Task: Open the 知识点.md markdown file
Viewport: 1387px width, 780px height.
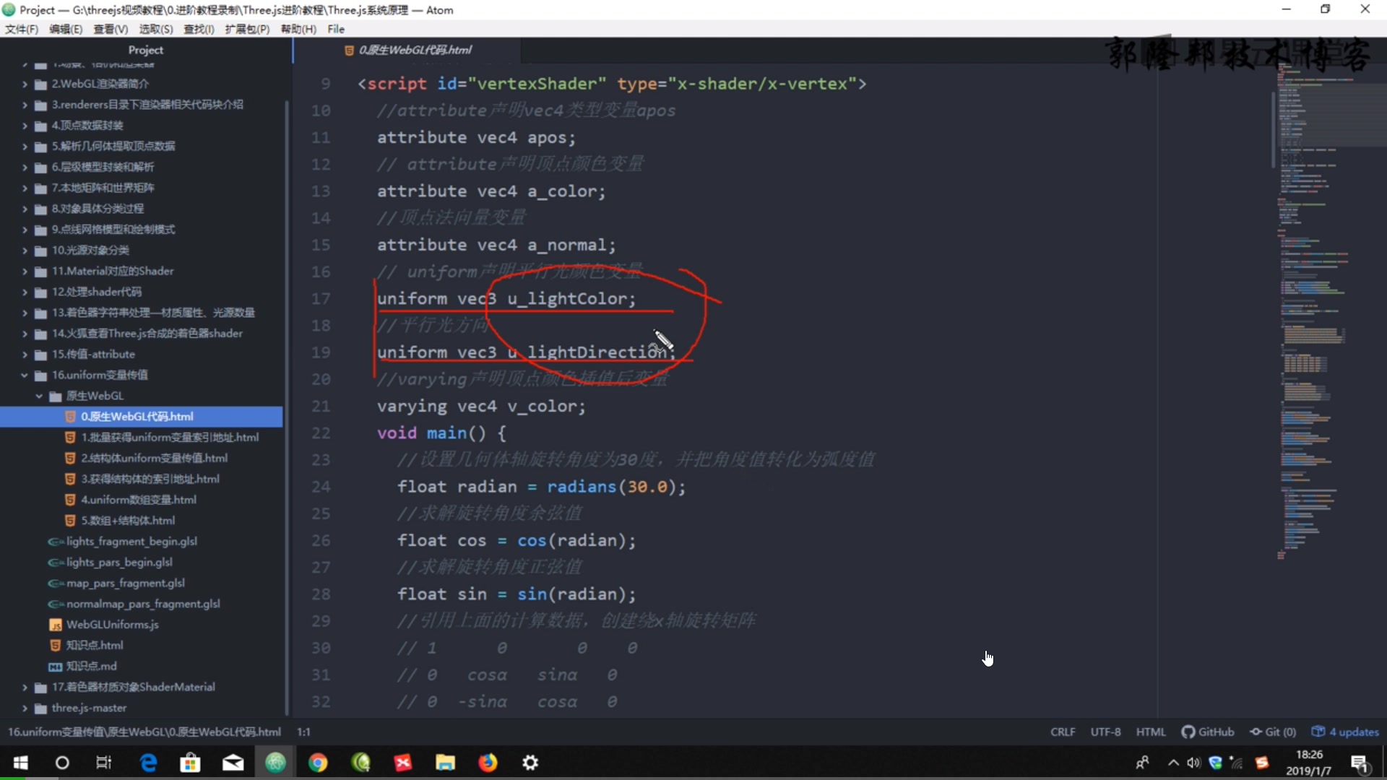Action: tap(91, 666)
